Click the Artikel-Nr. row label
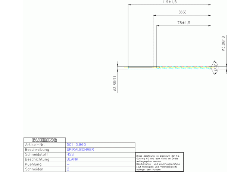The width and height of the screenshot is (250, 172). point(35,144)
